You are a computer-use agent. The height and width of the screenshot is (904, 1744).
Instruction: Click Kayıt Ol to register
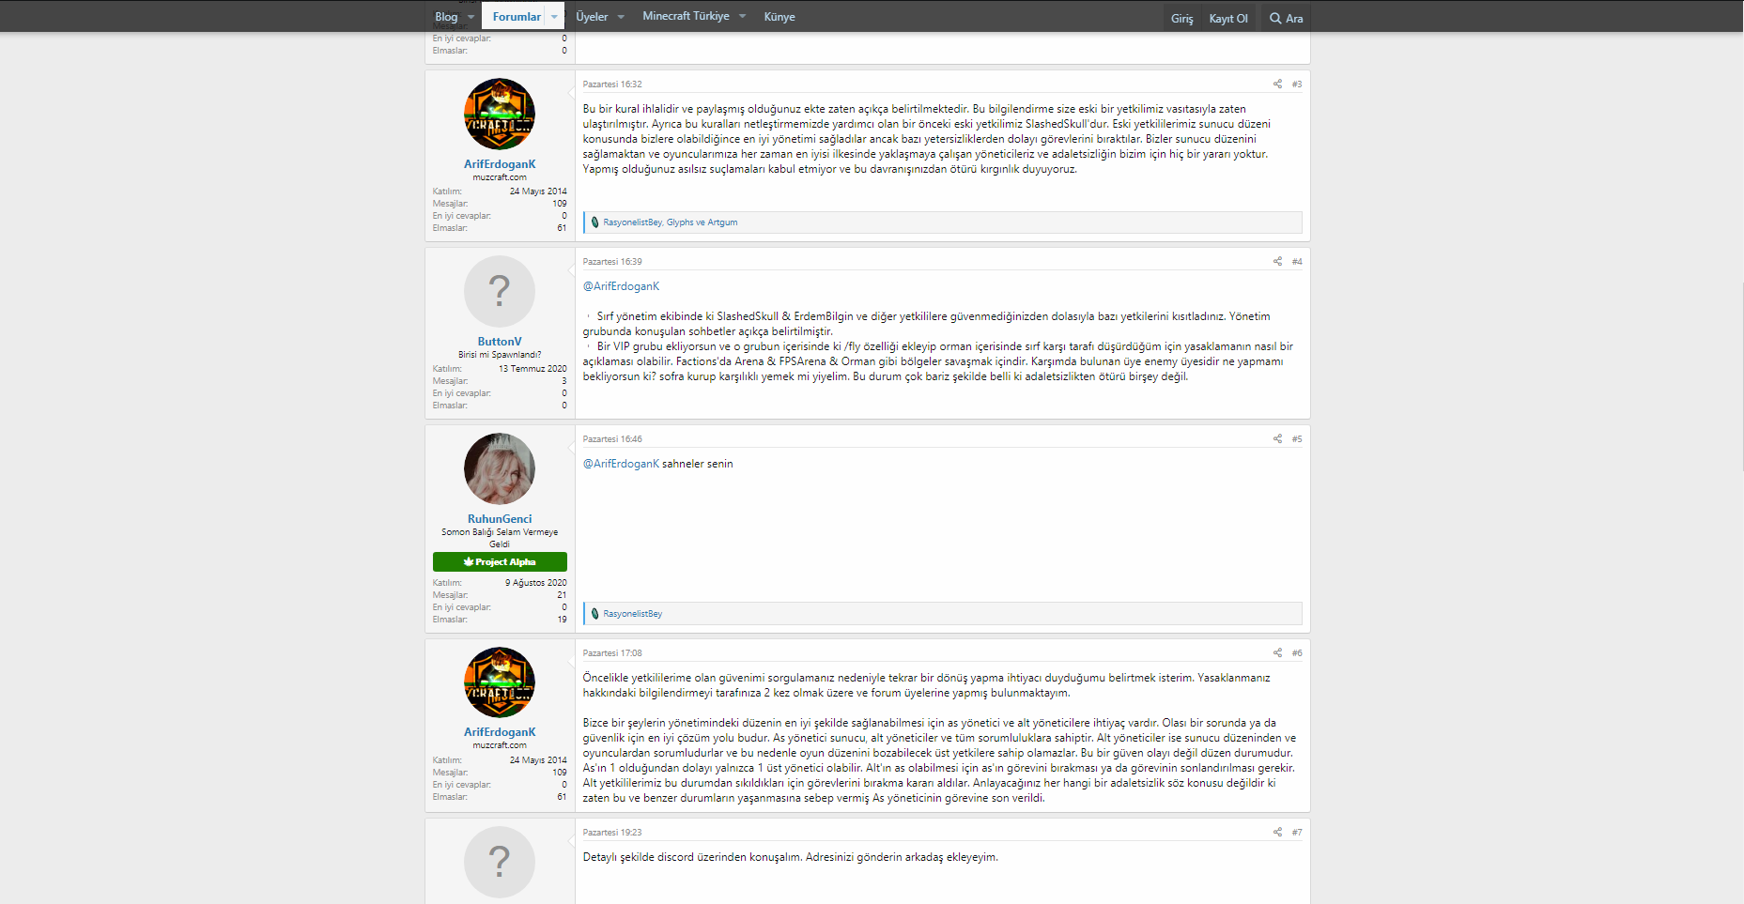(x=1228, y=19)
